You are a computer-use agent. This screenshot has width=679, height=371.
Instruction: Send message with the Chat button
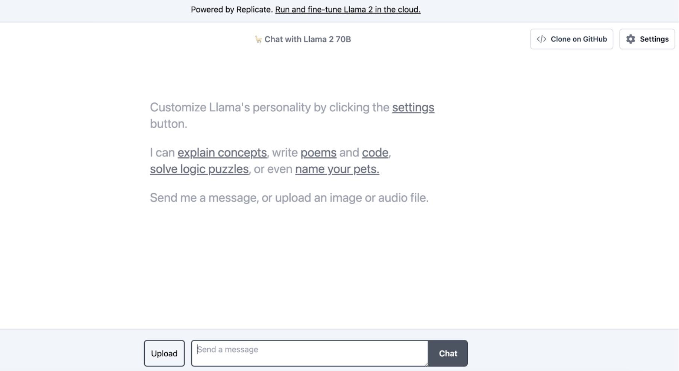click(448, 353)
